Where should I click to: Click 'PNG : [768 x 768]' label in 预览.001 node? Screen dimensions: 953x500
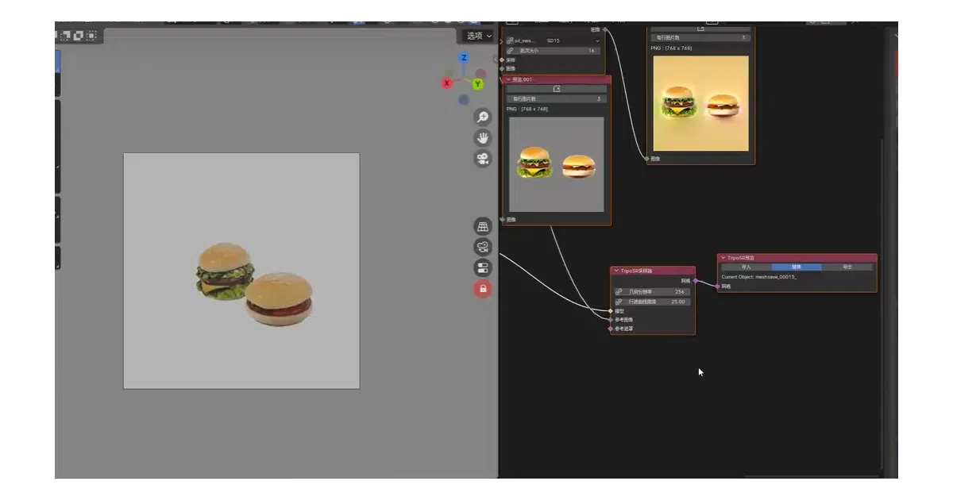pos(527,110)
